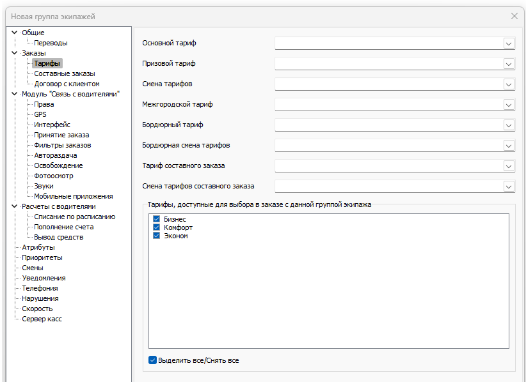
Task: Open the Призовой тариф dropdown
Action: (509, 64)
